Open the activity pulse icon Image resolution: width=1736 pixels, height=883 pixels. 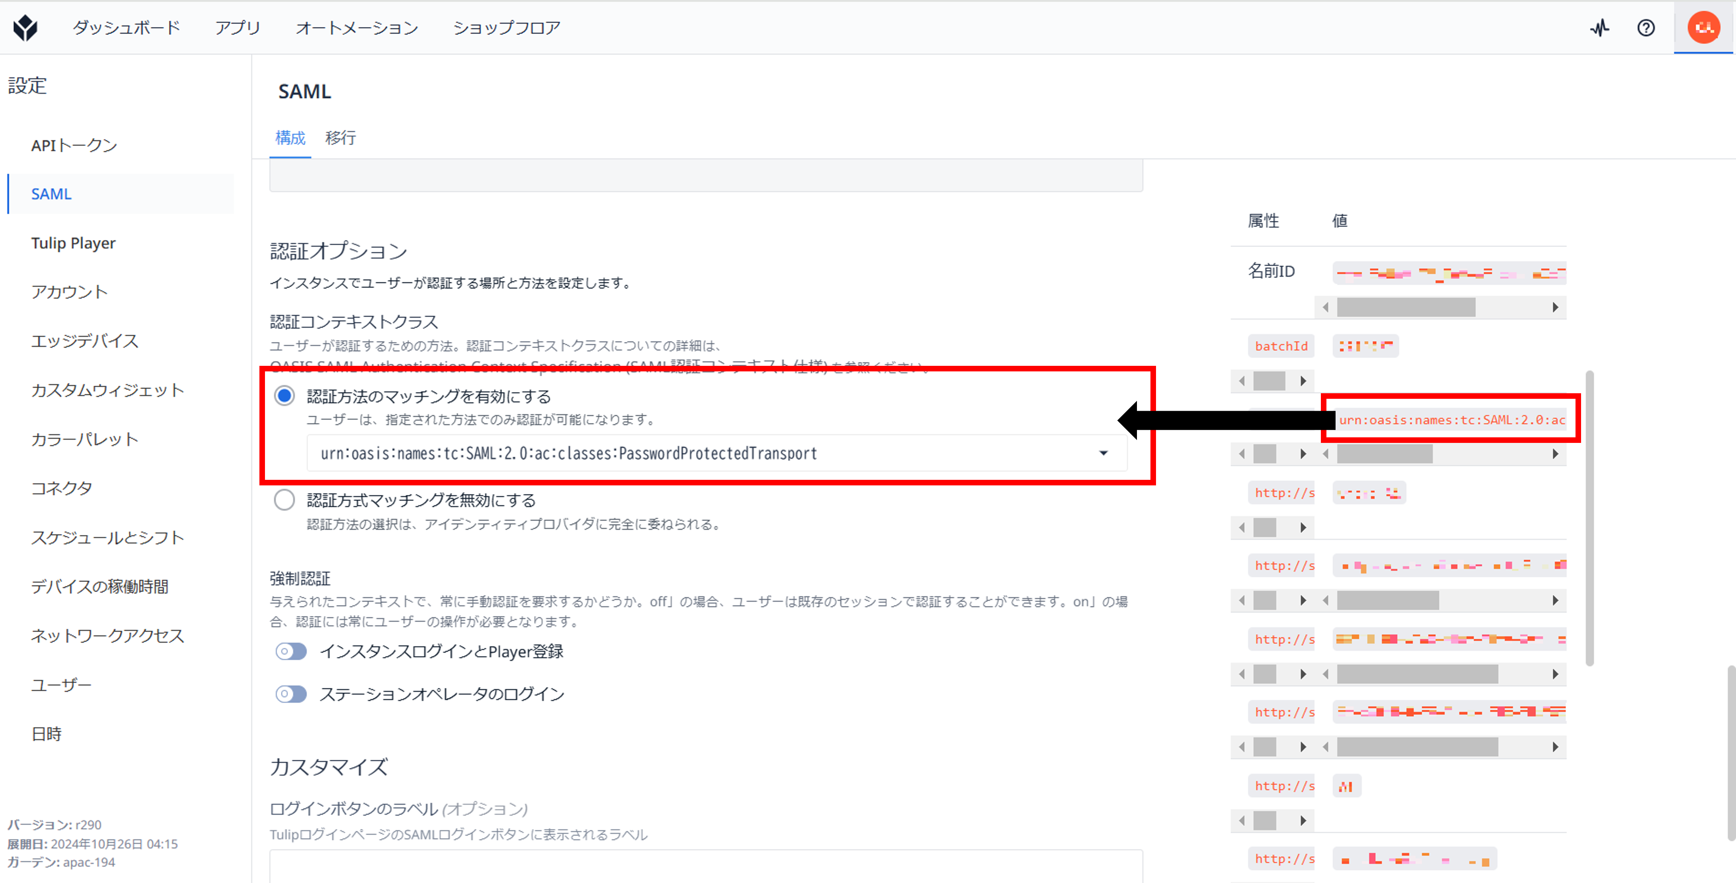1600,28
